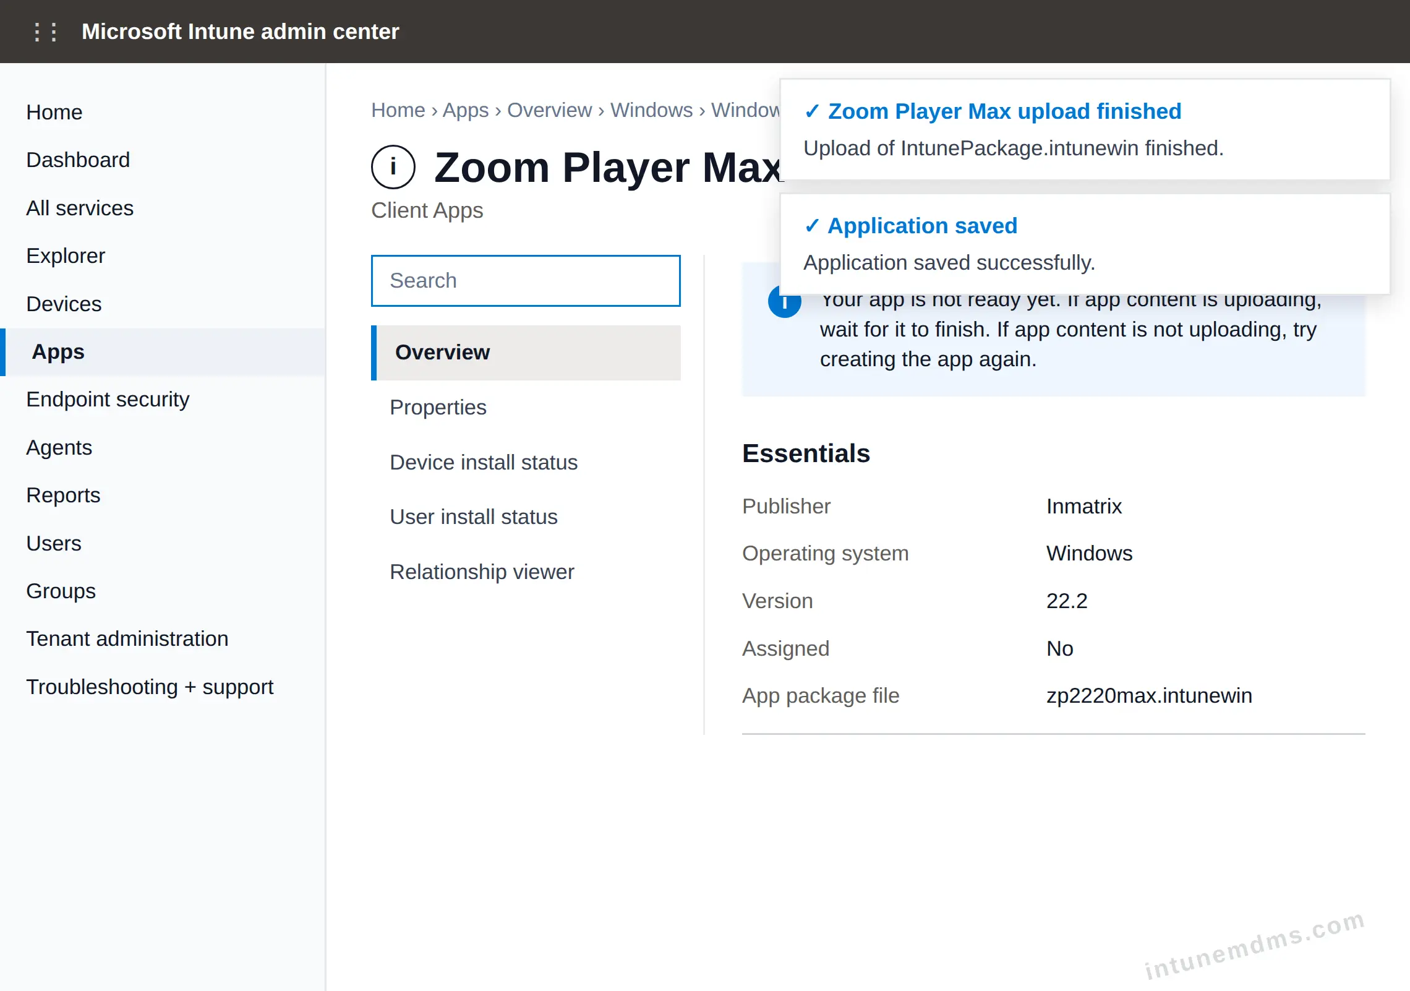The width and height of the screenshot is (1410, 991).
Task: Open the Relationship viewer blade
Action: [x=526, y=572]
